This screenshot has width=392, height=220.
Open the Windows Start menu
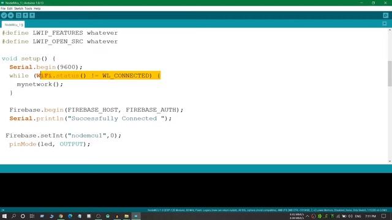(x=4, y=216)
